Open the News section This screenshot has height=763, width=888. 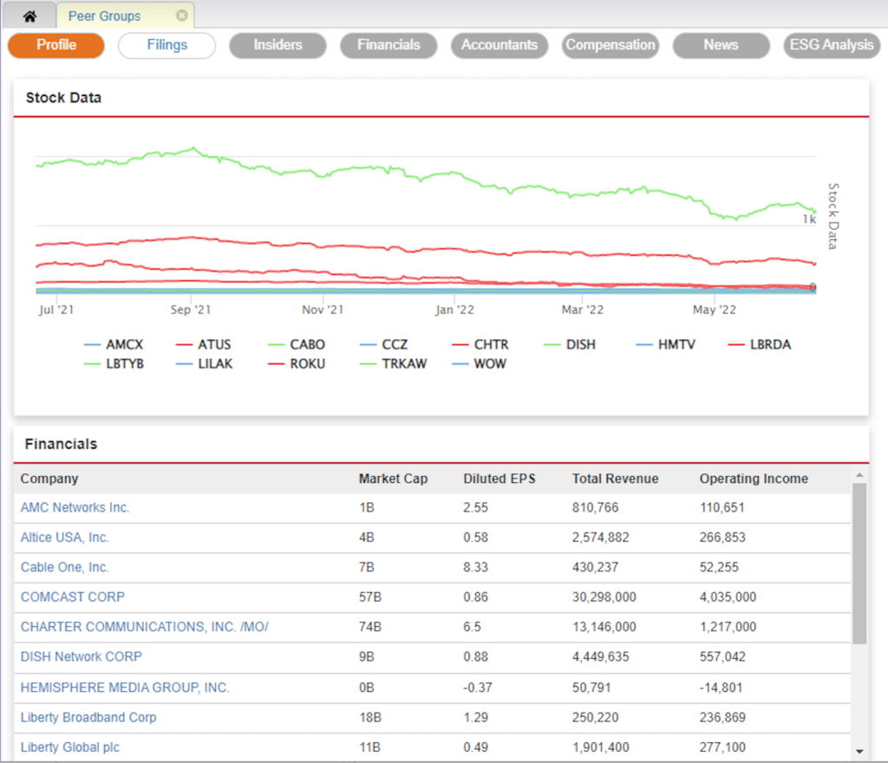pos(721,45)
